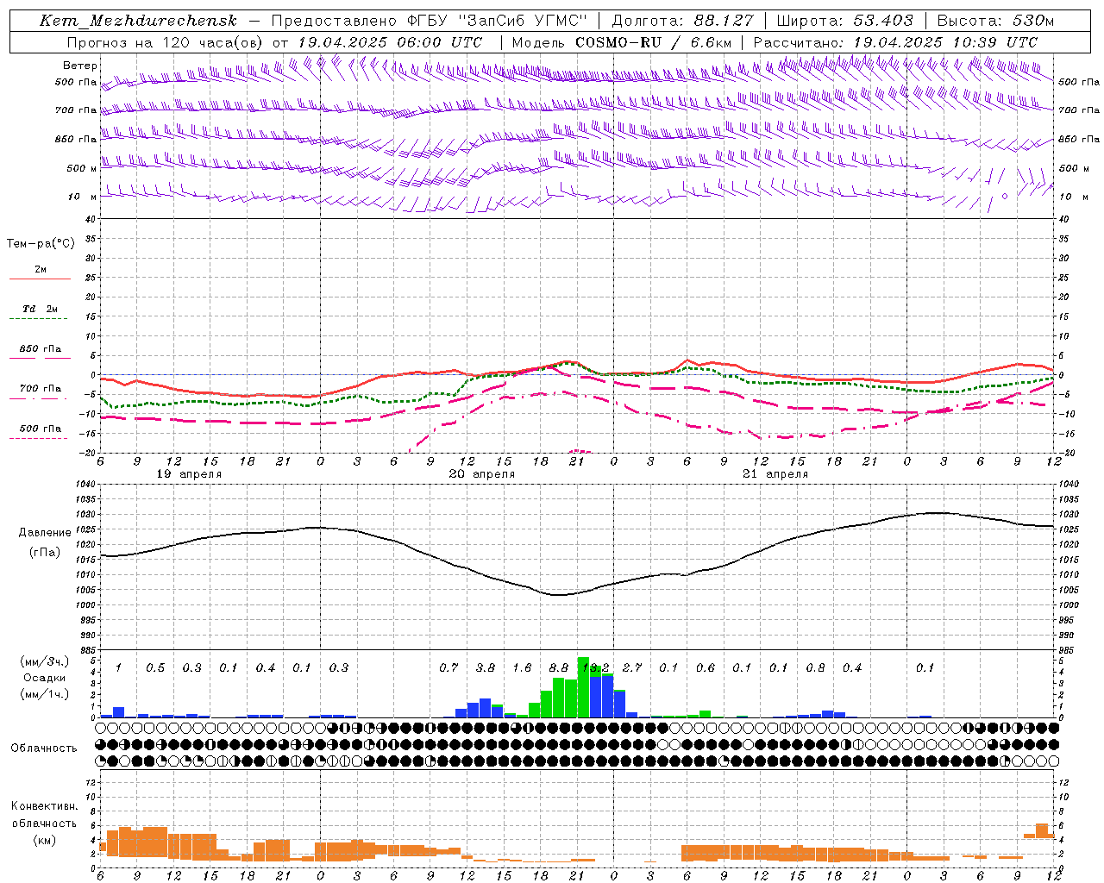Screen dimensions: 1104x883
Task: Click the 20 апреля date label
Action: [x=481, y=474]
